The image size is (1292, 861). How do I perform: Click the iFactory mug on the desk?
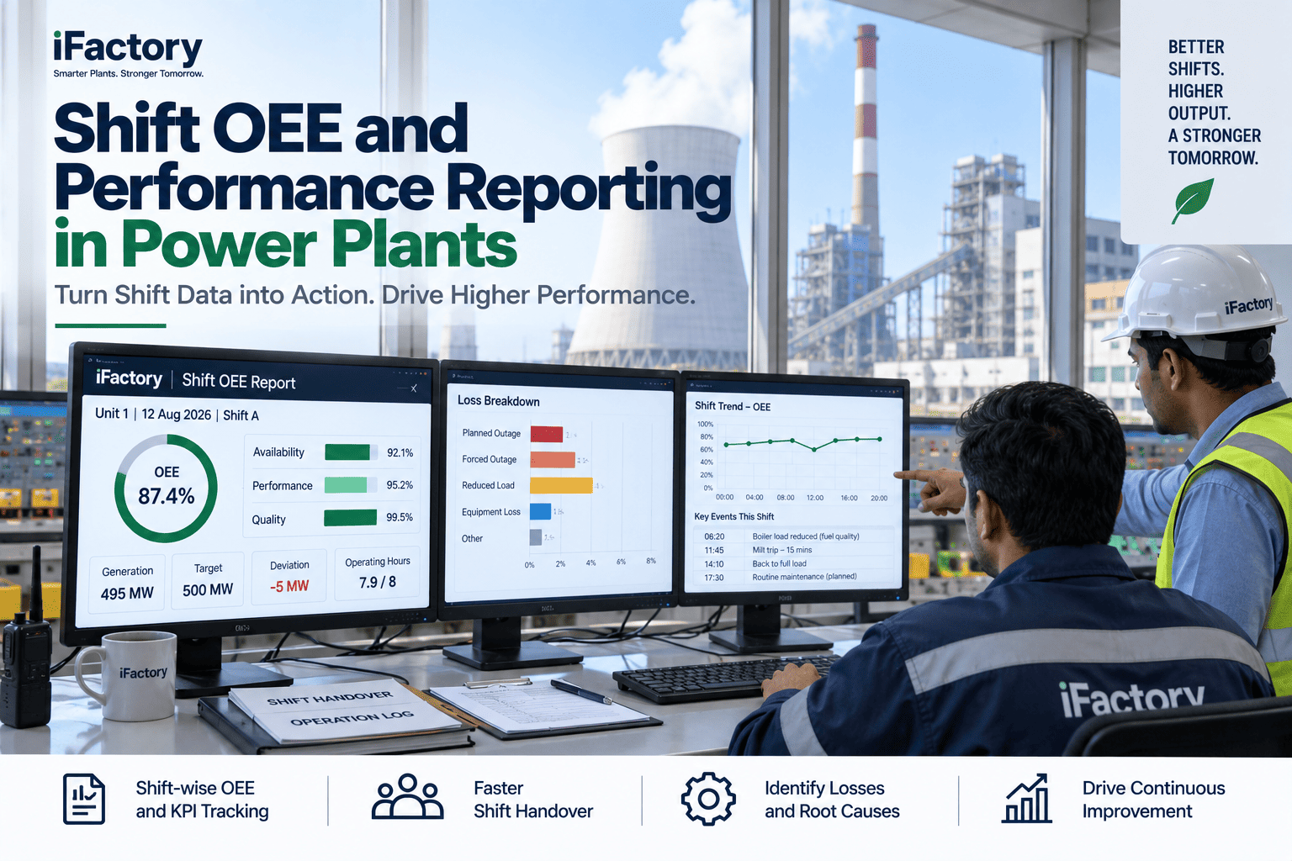coord(126,677)
